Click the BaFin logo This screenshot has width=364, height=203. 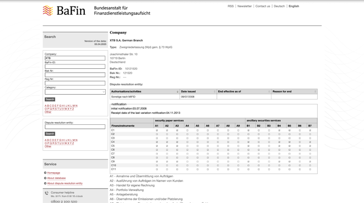pos(64,10)
